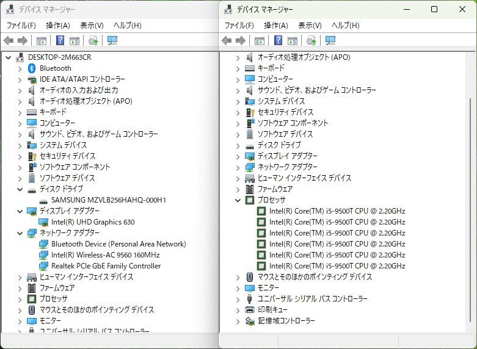Minimize the right デバイス マネージャー window
477x349 pixels.
click(x=407, y=9)
